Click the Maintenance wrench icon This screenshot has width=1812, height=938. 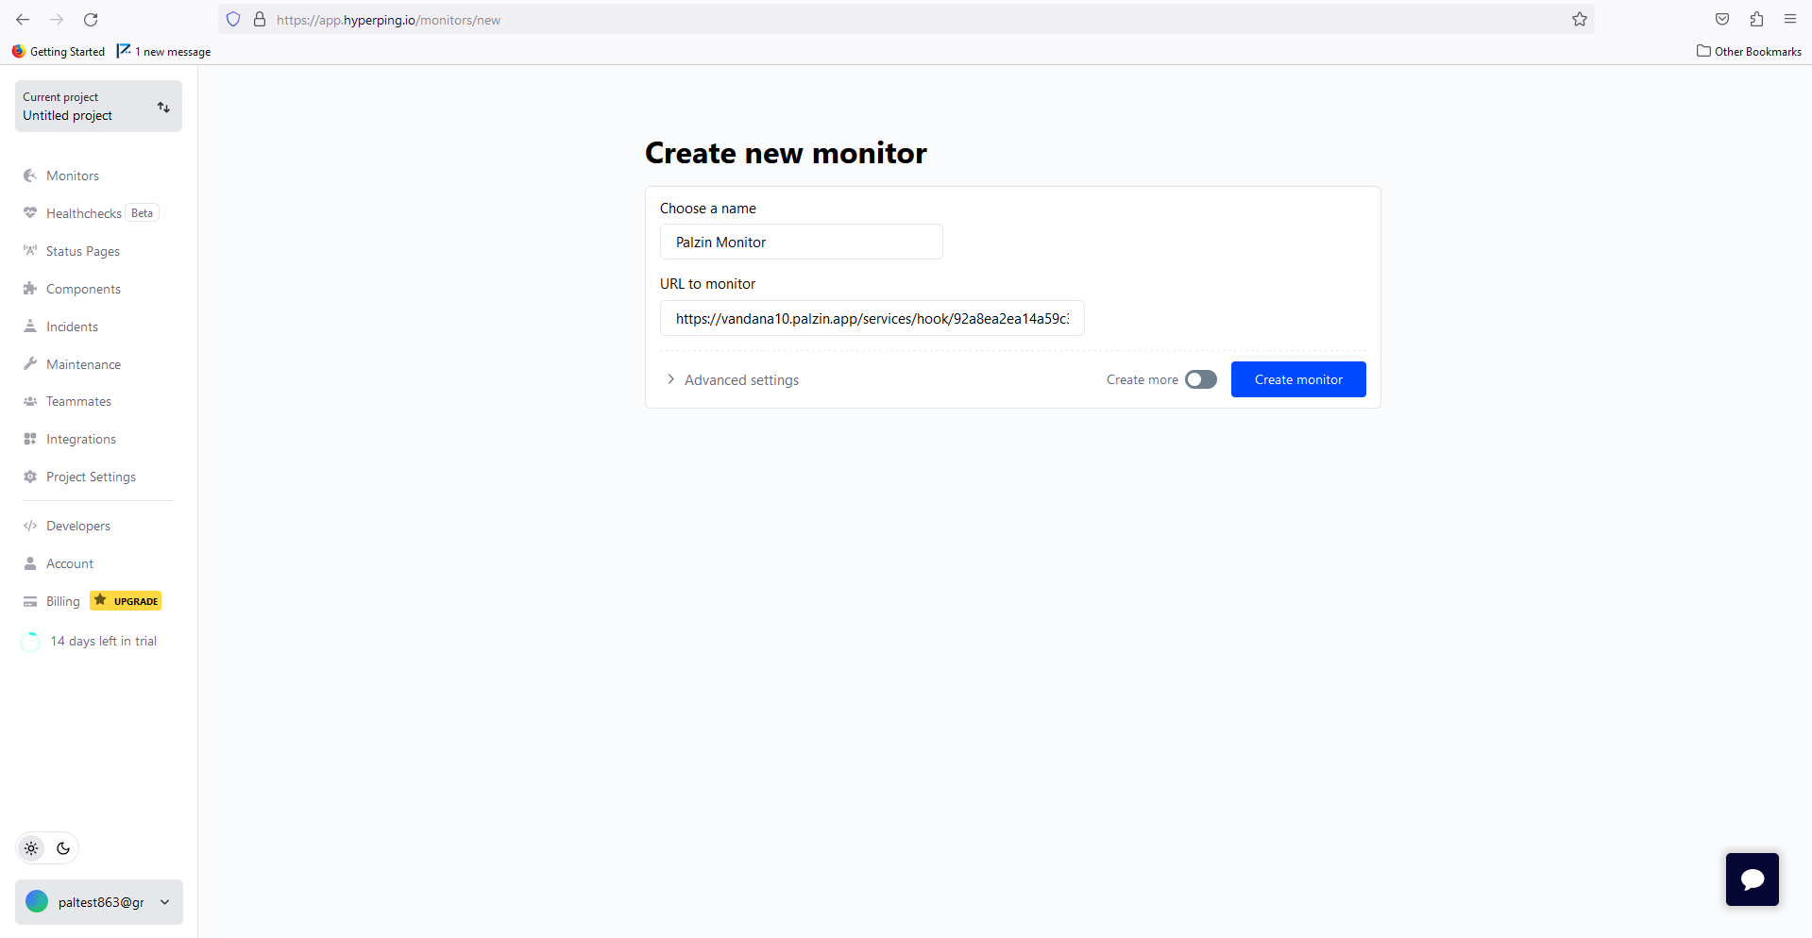click(x=30, y=364)
